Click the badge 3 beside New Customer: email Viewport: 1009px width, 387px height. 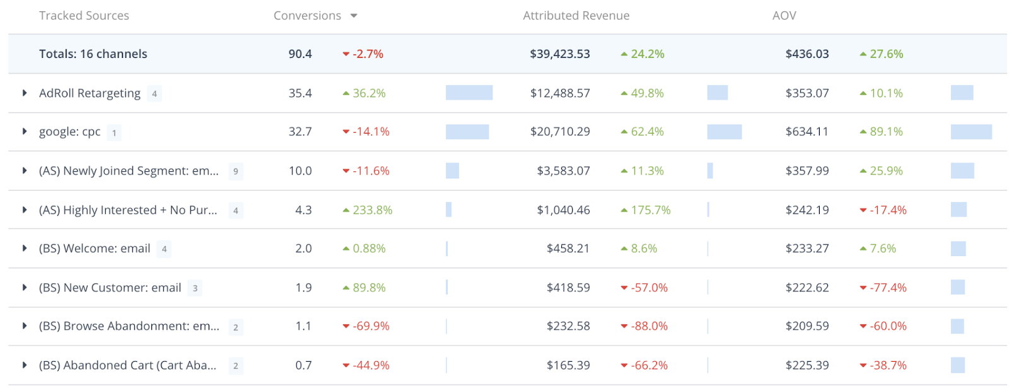(195, 288)
